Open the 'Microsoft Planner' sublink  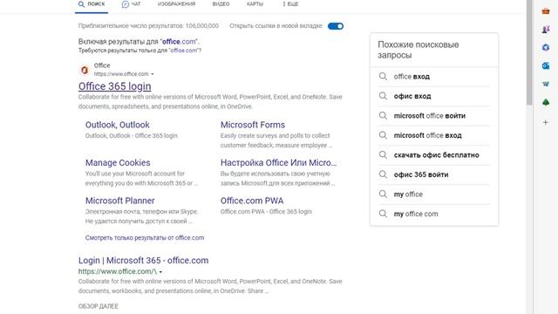(120, 201)
